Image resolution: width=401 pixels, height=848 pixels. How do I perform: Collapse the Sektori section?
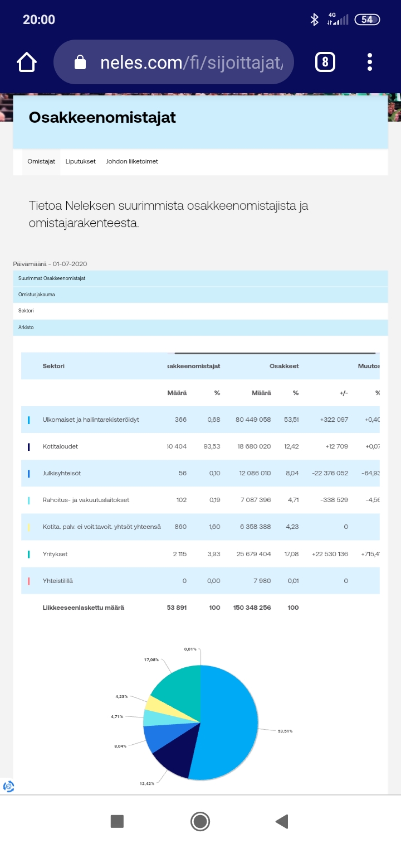(200, 311)
